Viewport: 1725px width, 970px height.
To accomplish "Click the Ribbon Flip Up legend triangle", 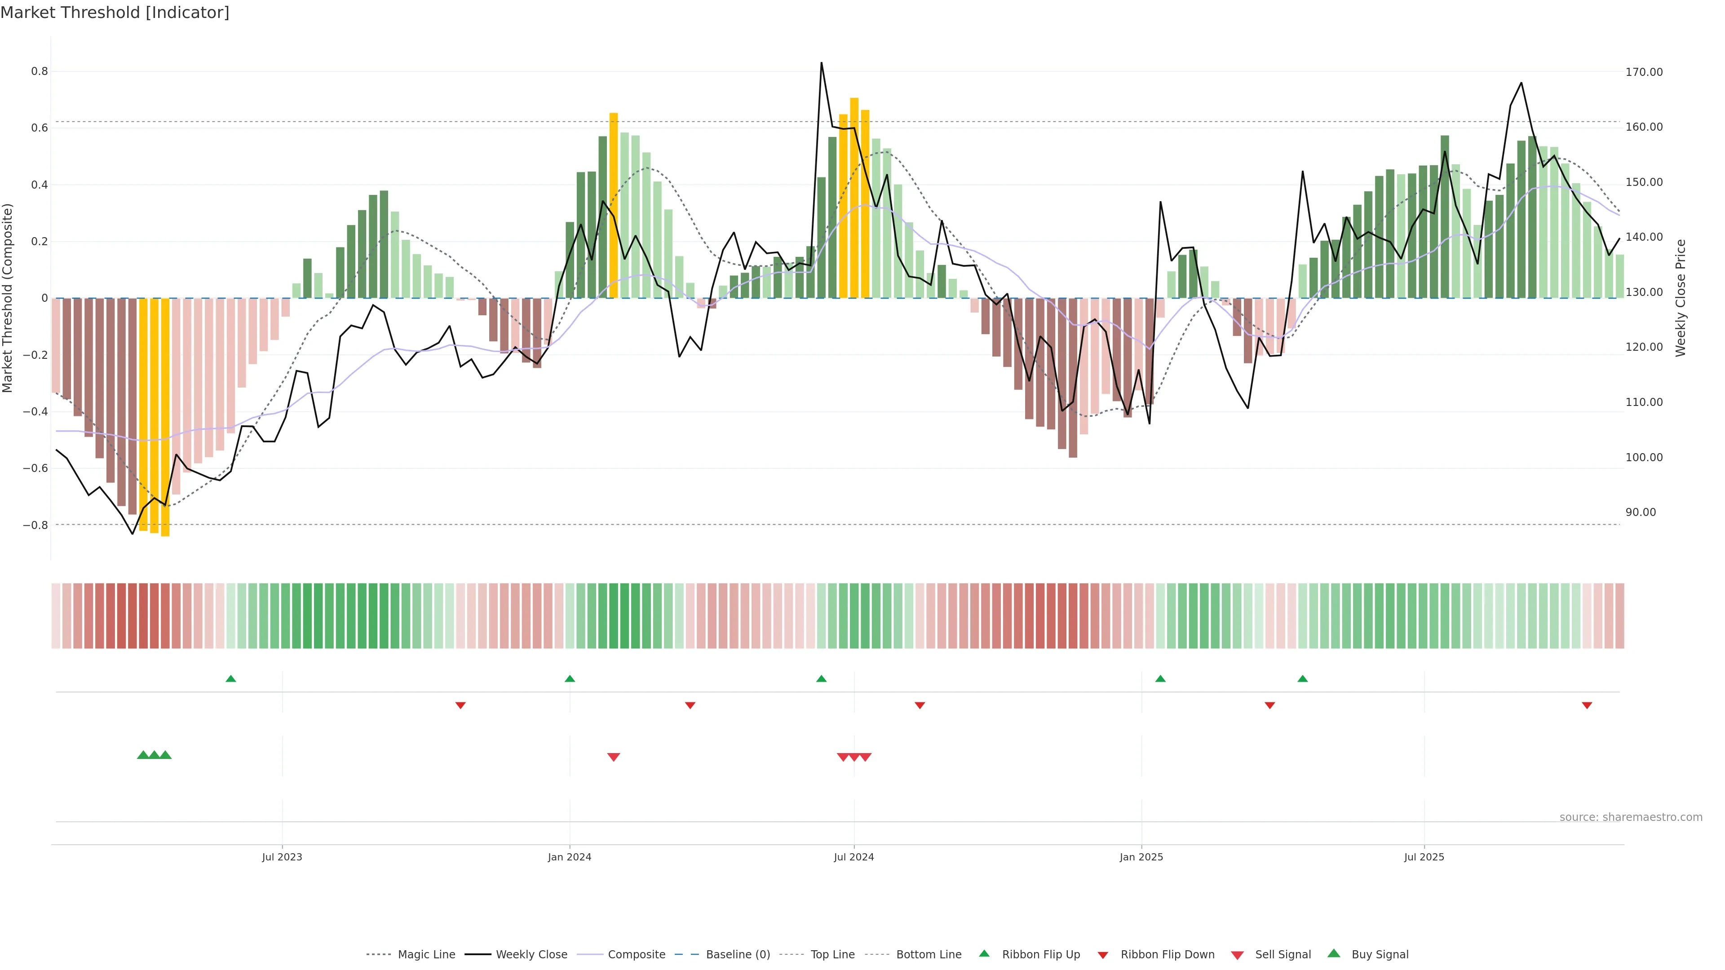I will [984, 953].
